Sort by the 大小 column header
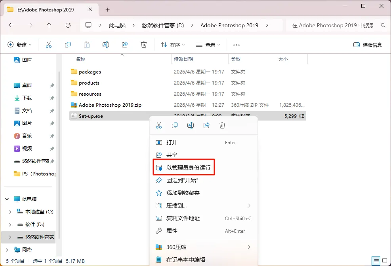Viewport: 391px width, 266px height. point(292,59)
